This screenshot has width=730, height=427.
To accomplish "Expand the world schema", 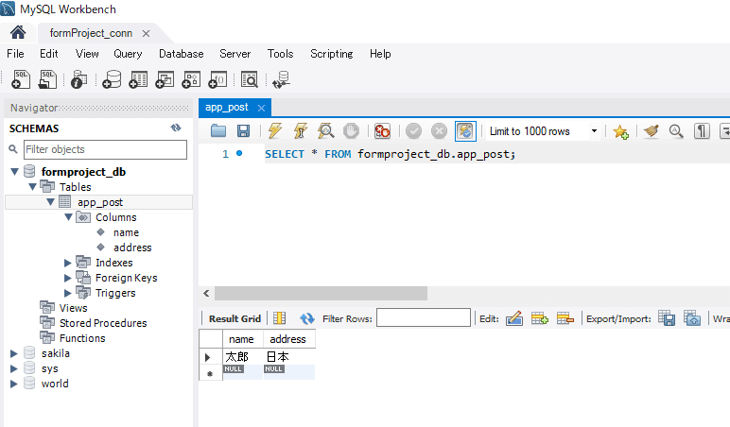I will [x=14, y=384].
